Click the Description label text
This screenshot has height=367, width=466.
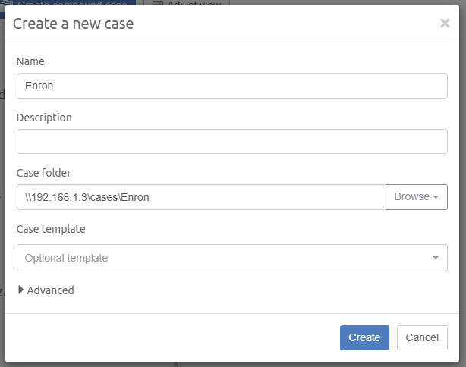click(44, 118)
